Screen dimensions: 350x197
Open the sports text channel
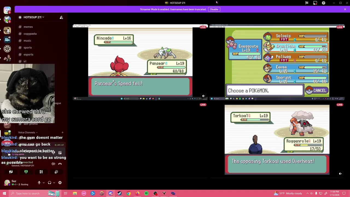click(x=28, y=48)
